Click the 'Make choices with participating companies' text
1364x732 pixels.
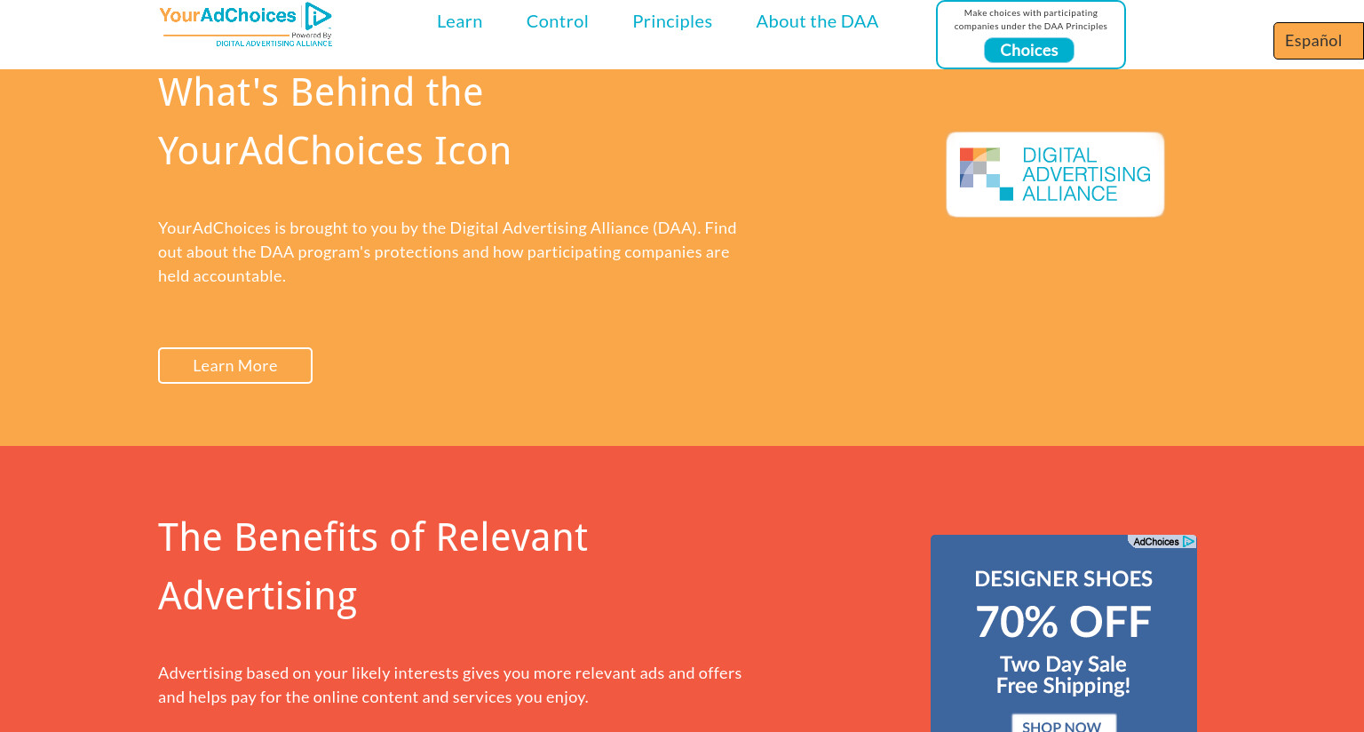(1031, 20)
